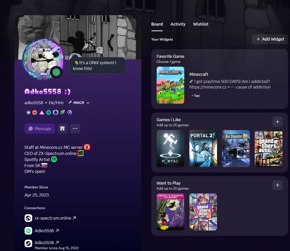This screenshot has height=251, width=290.
Task: Click the DM's open! bio line
Action: coord(35,171)
